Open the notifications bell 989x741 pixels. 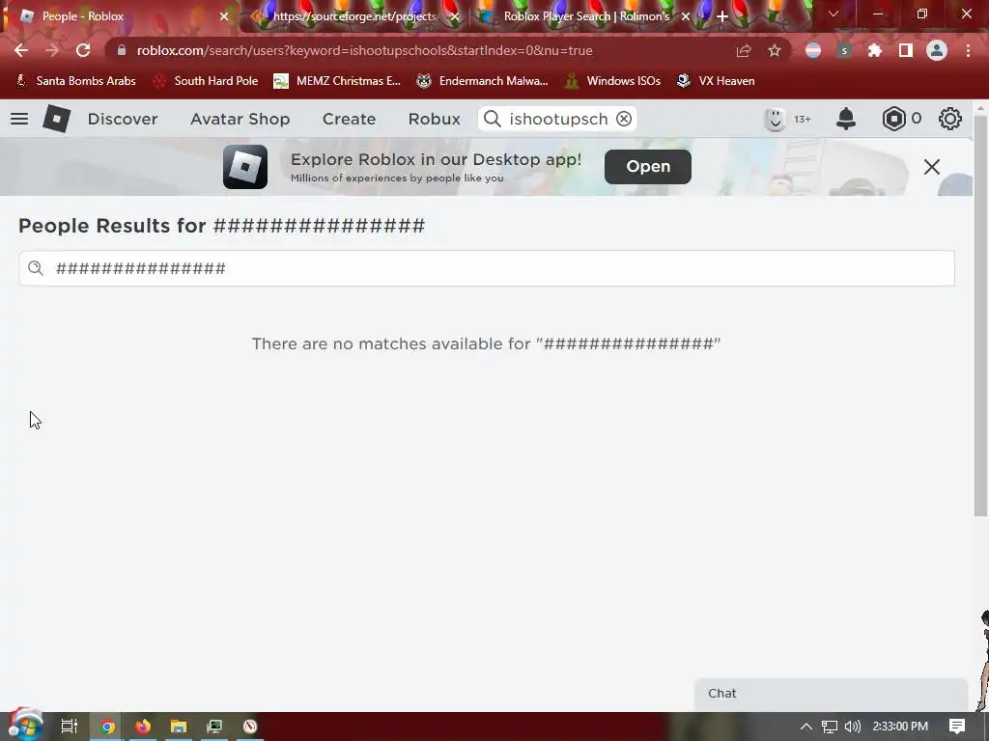click(846, 119)
